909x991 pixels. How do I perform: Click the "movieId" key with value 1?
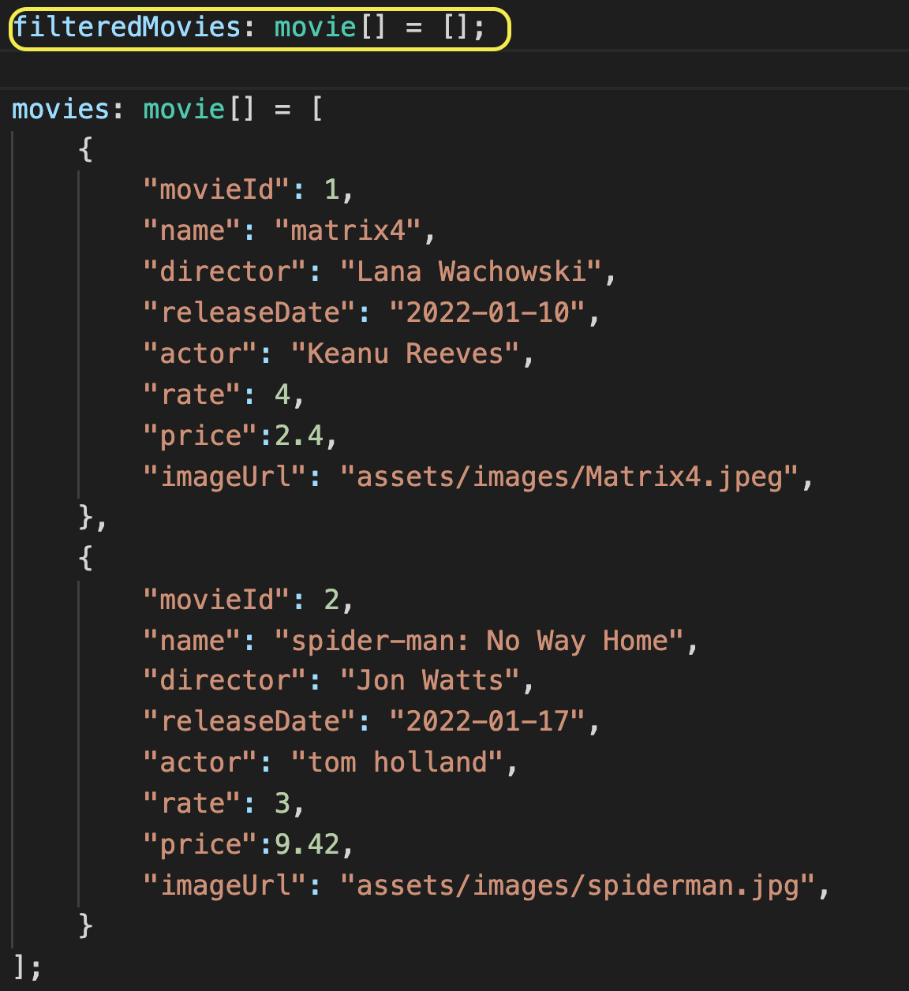(x=216, y=189)
